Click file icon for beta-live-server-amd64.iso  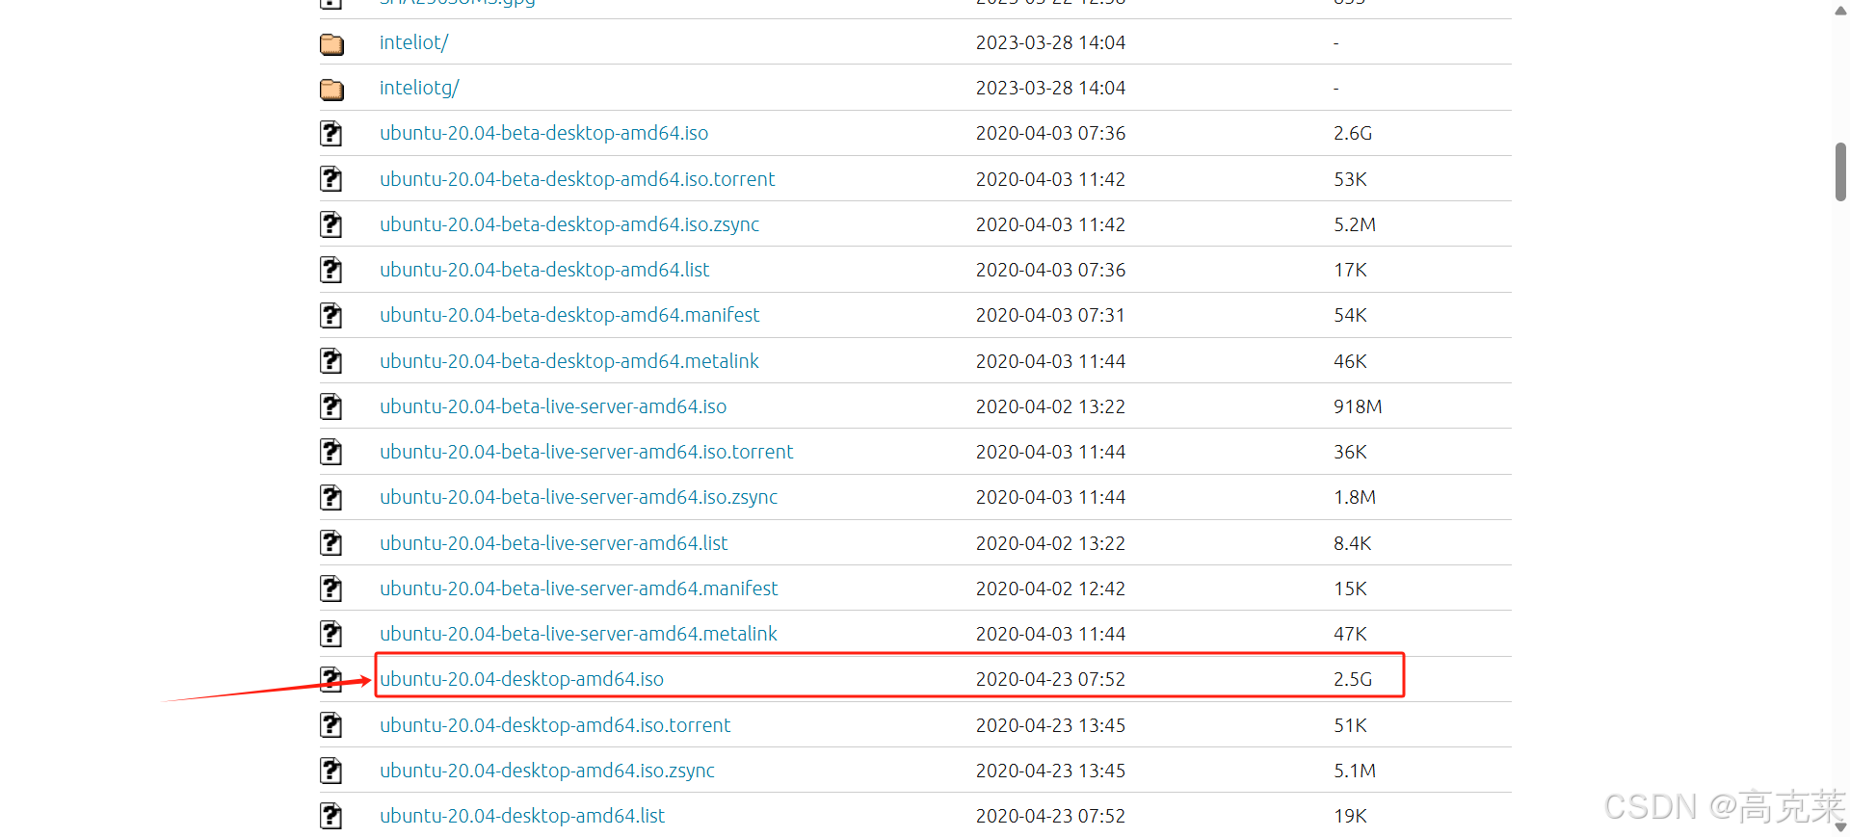(331, 406)
